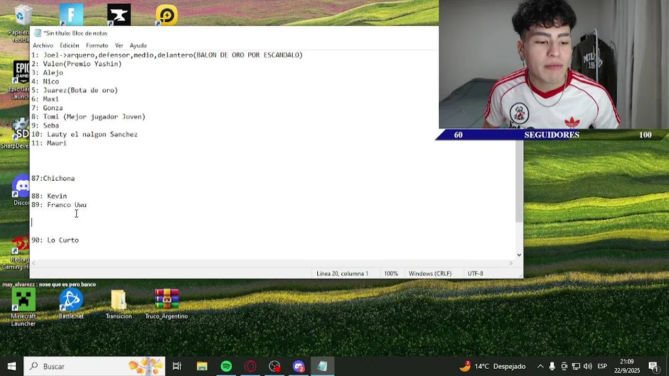The width and height of the screenshot is (669, 376).
Task: Switch the ESP input language indicator
Action: [602, 366]
